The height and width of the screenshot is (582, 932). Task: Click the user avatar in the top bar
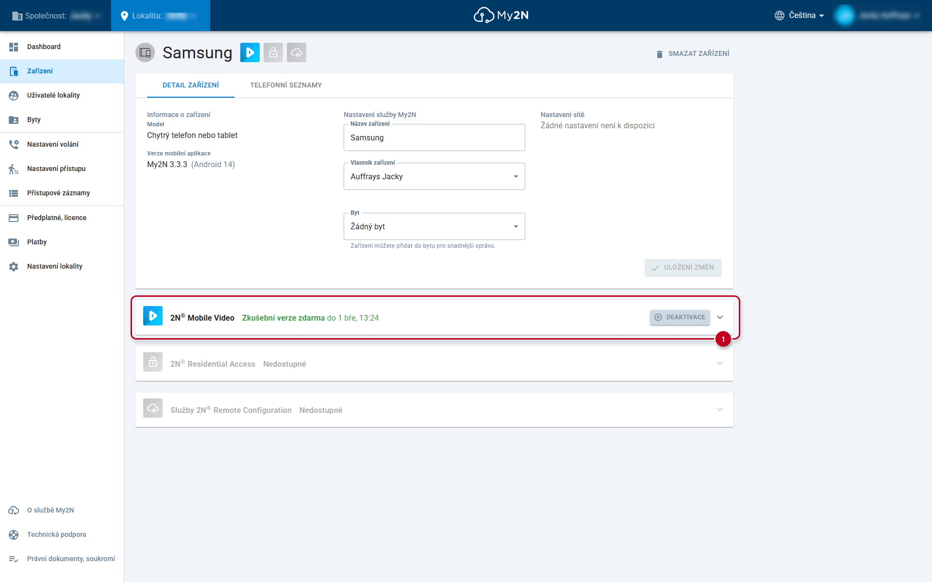coord(845,16)
